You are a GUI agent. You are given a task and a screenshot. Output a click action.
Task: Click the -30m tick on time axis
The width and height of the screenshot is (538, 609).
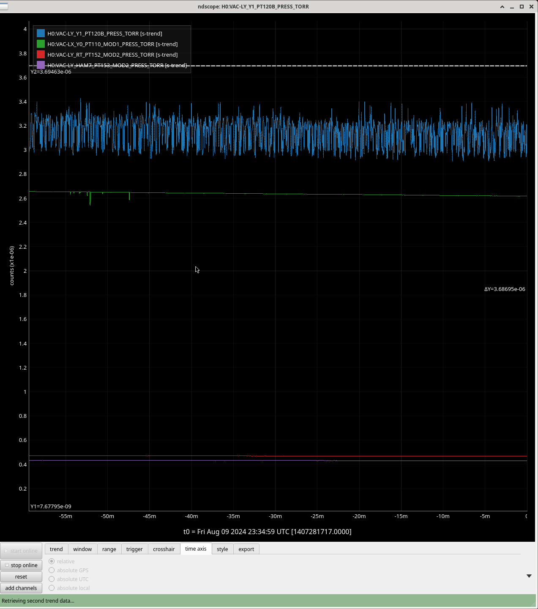click(x=276, y=516)
